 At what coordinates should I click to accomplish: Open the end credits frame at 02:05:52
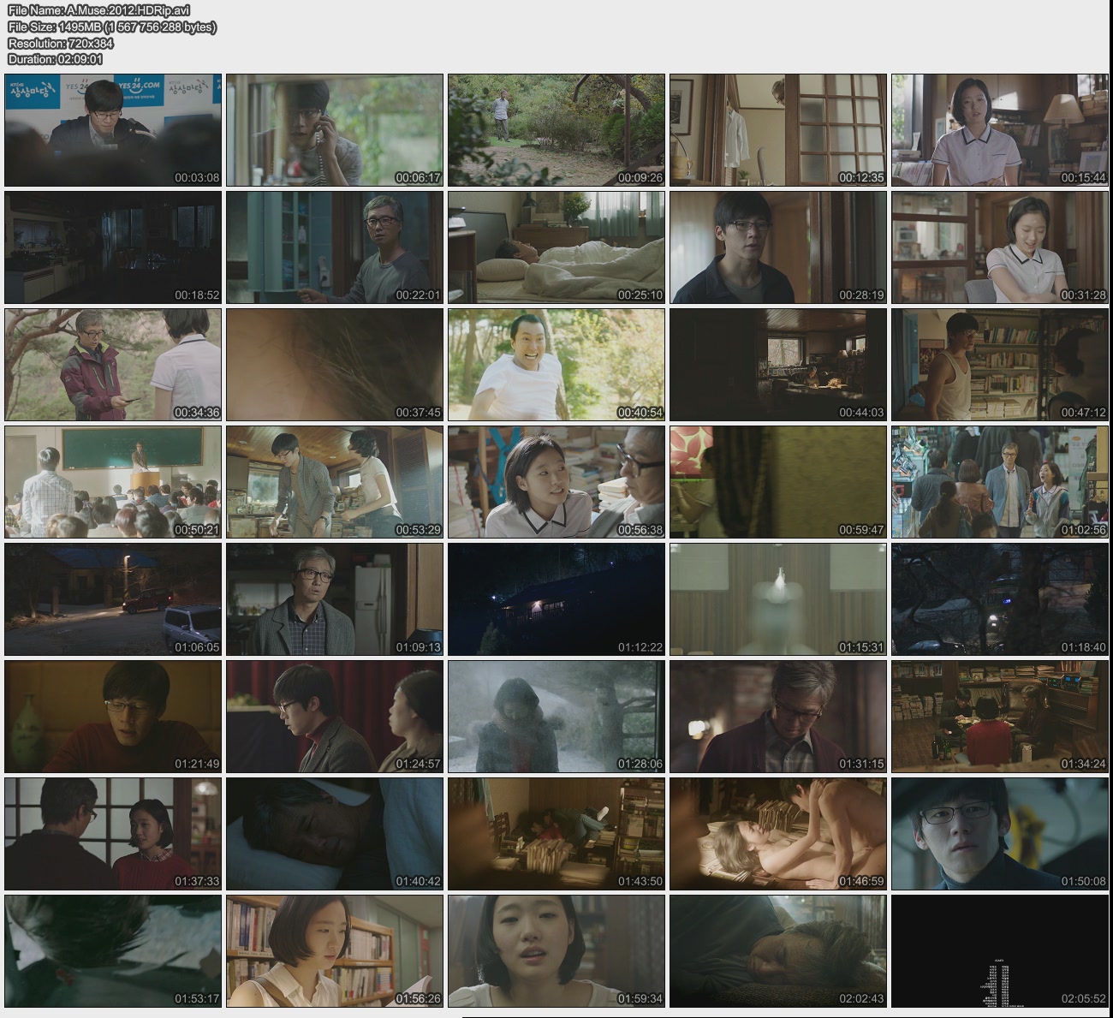pos(999,951)
